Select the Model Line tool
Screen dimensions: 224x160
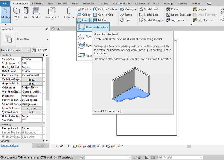pyautogui.click(x=149, y=15)
